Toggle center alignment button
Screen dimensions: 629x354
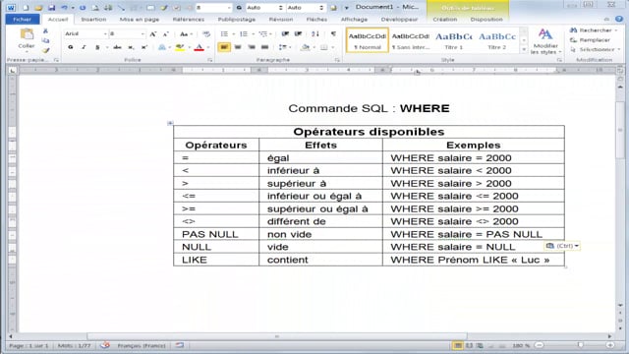click(238, 47)
